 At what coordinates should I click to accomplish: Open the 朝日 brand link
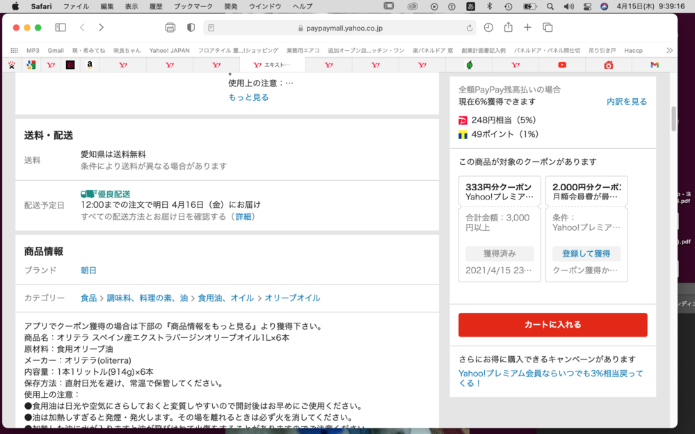(x=88, y=270)
